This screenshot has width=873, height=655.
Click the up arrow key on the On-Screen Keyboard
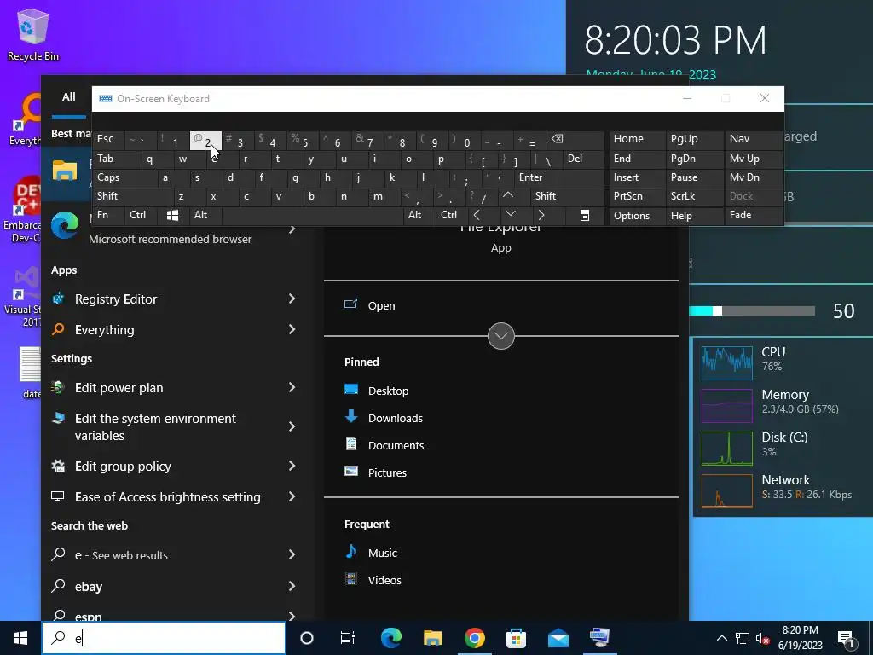tap(508, 196)
